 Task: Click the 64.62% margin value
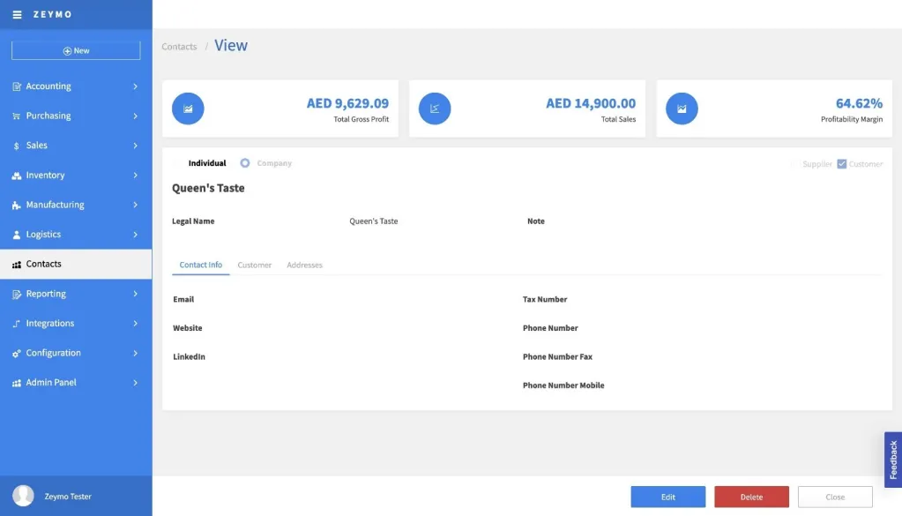(859, 103)
